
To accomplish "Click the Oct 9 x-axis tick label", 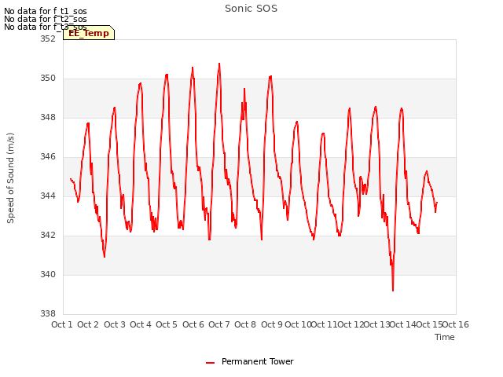I will coord(272,324).
